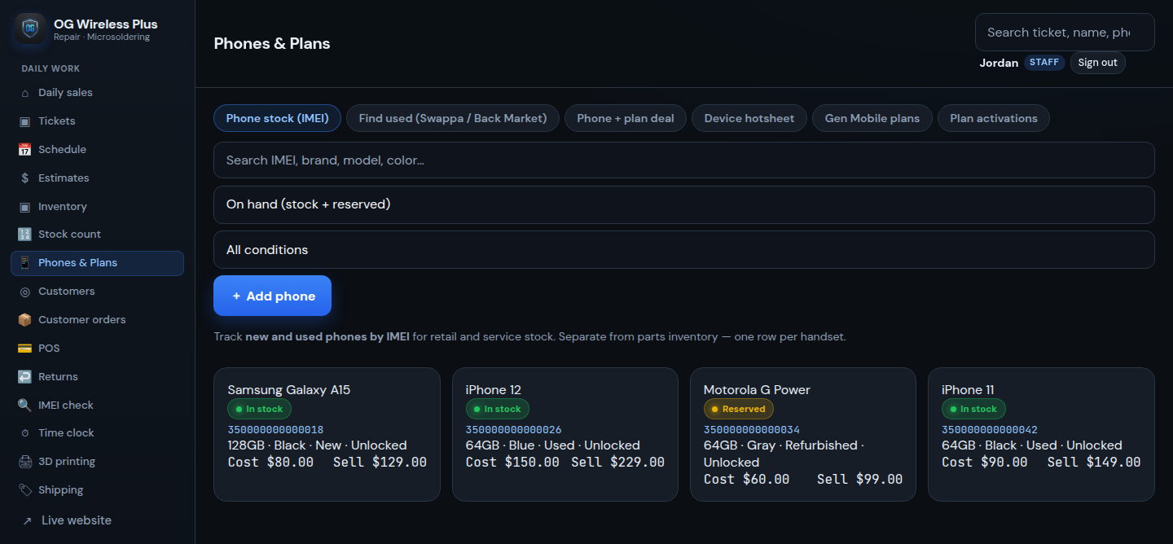Click the Returns arrow icon
Viewport: 1173px width, 544px height.
point(24,377)
